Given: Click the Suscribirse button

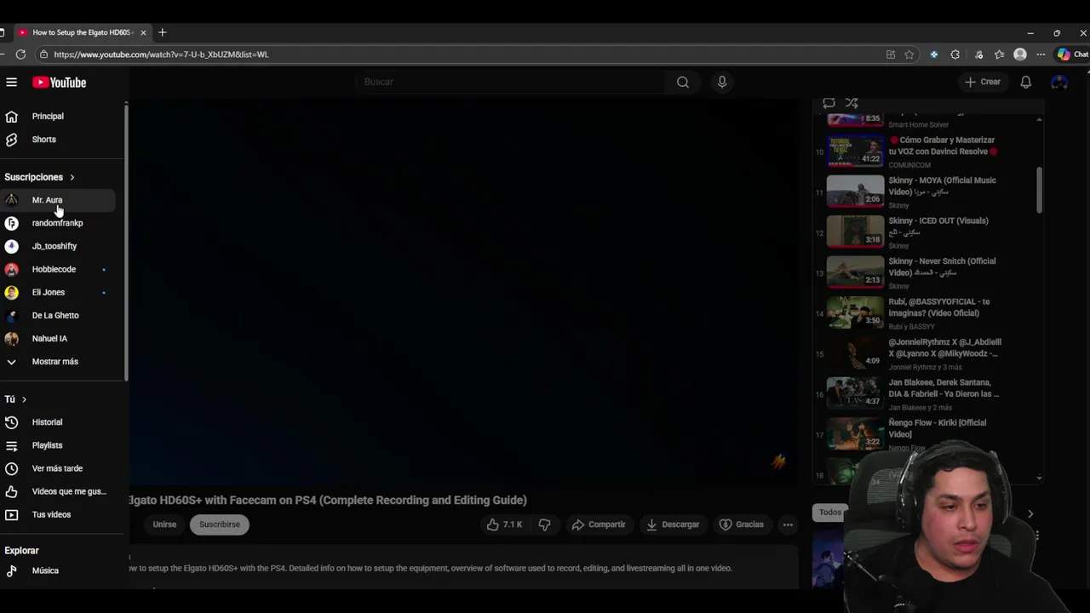Looking at the screenshot, I should (220, 524).
